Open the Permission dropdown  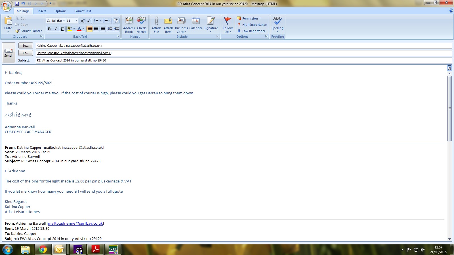click(249, 18)
